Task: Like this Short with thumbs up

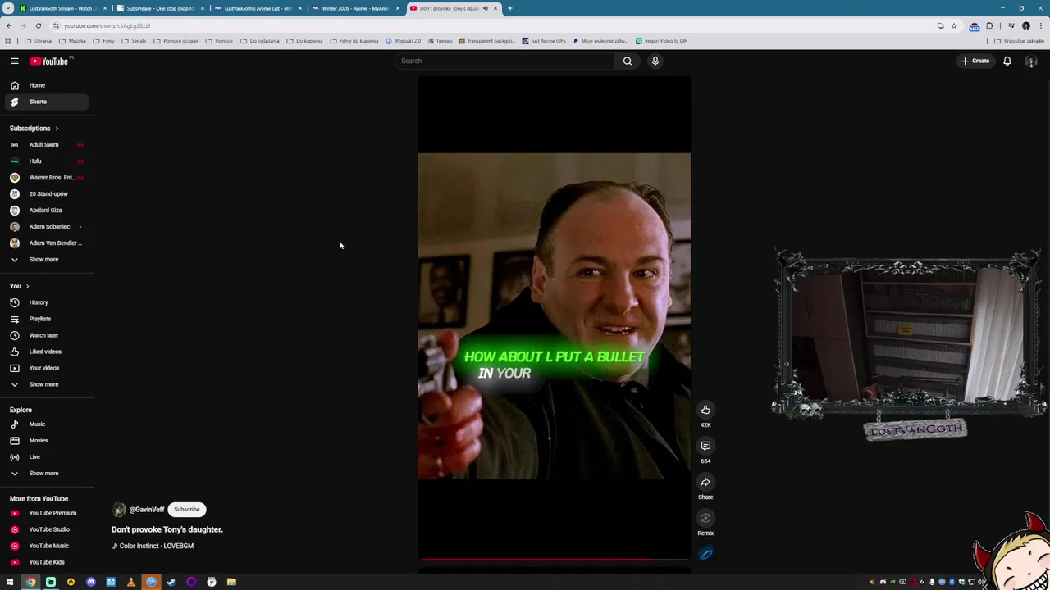Action: (x=705, y=410)
